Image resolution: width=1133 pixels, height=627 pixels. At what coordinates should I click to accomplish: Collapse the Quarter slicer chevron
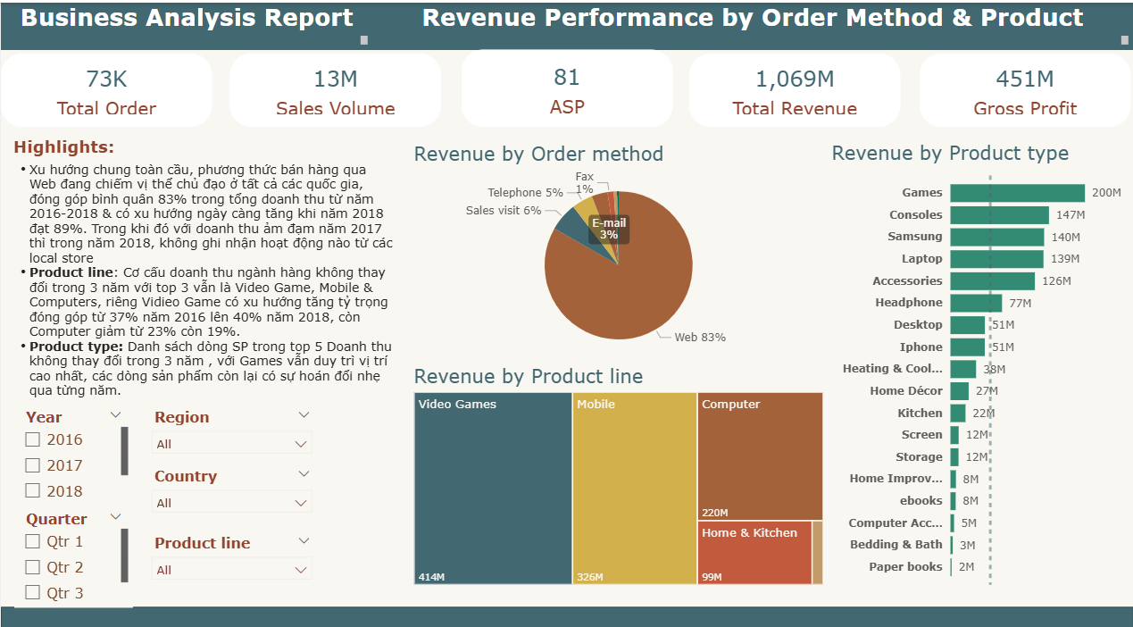[x=115, y=517]
